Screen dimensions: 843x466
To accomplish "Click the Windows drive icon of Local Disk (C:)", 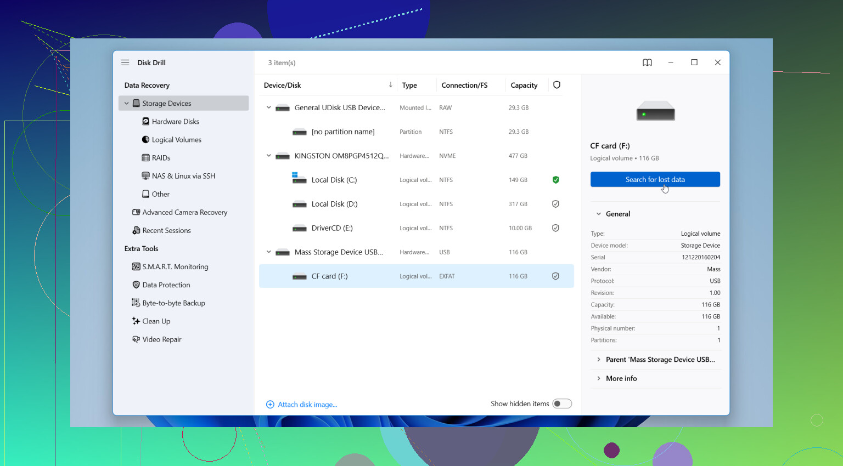I will pos(299,178).
